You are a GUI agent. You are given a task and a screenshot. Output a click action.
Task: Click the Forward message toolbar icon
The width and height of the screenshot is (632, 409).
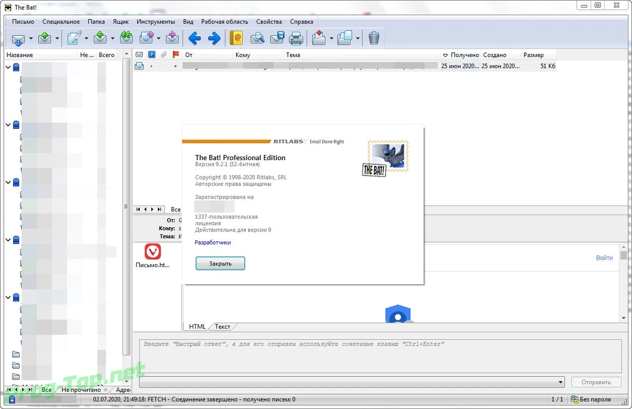146,38
